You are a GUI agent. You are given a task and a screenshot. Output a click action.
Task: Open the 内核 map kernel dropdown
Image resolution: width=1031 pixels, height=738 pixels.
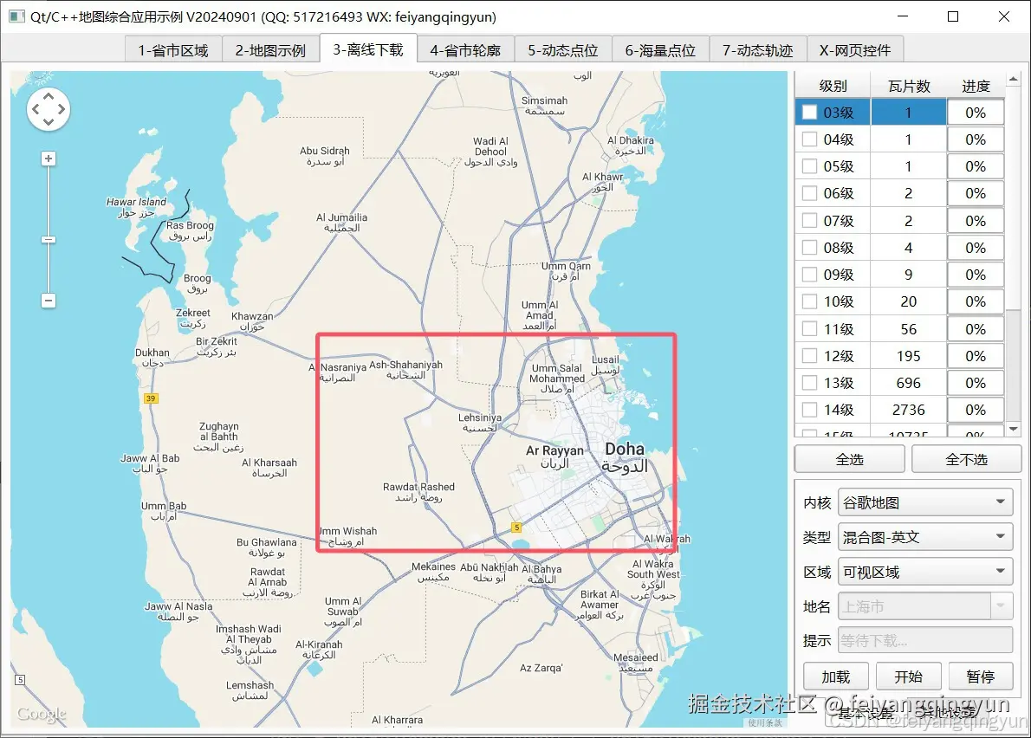pos(925,502)
